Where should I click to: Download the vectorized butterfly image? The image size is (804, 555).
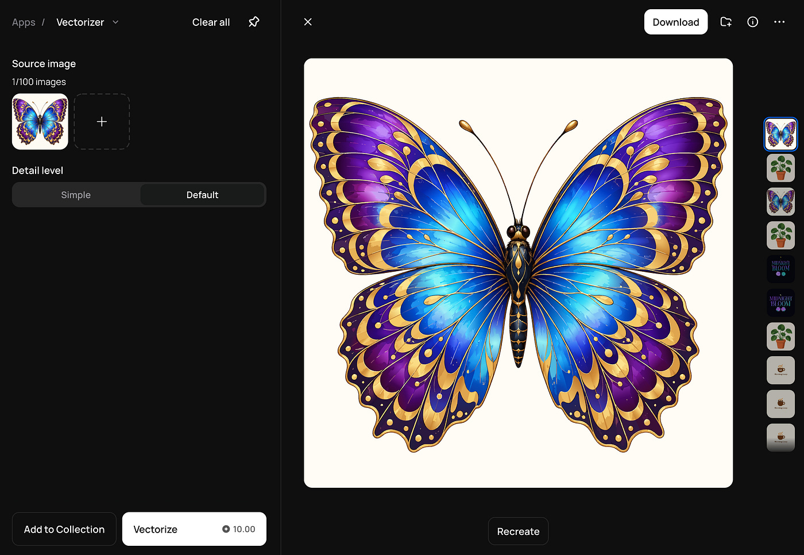coord(676,22)
